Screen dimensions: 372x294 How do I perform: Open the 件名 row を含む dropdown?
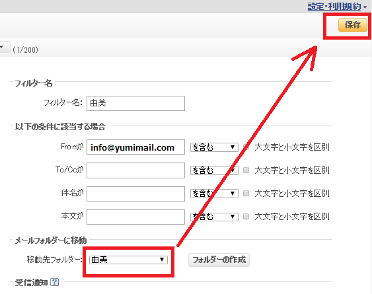214,194
